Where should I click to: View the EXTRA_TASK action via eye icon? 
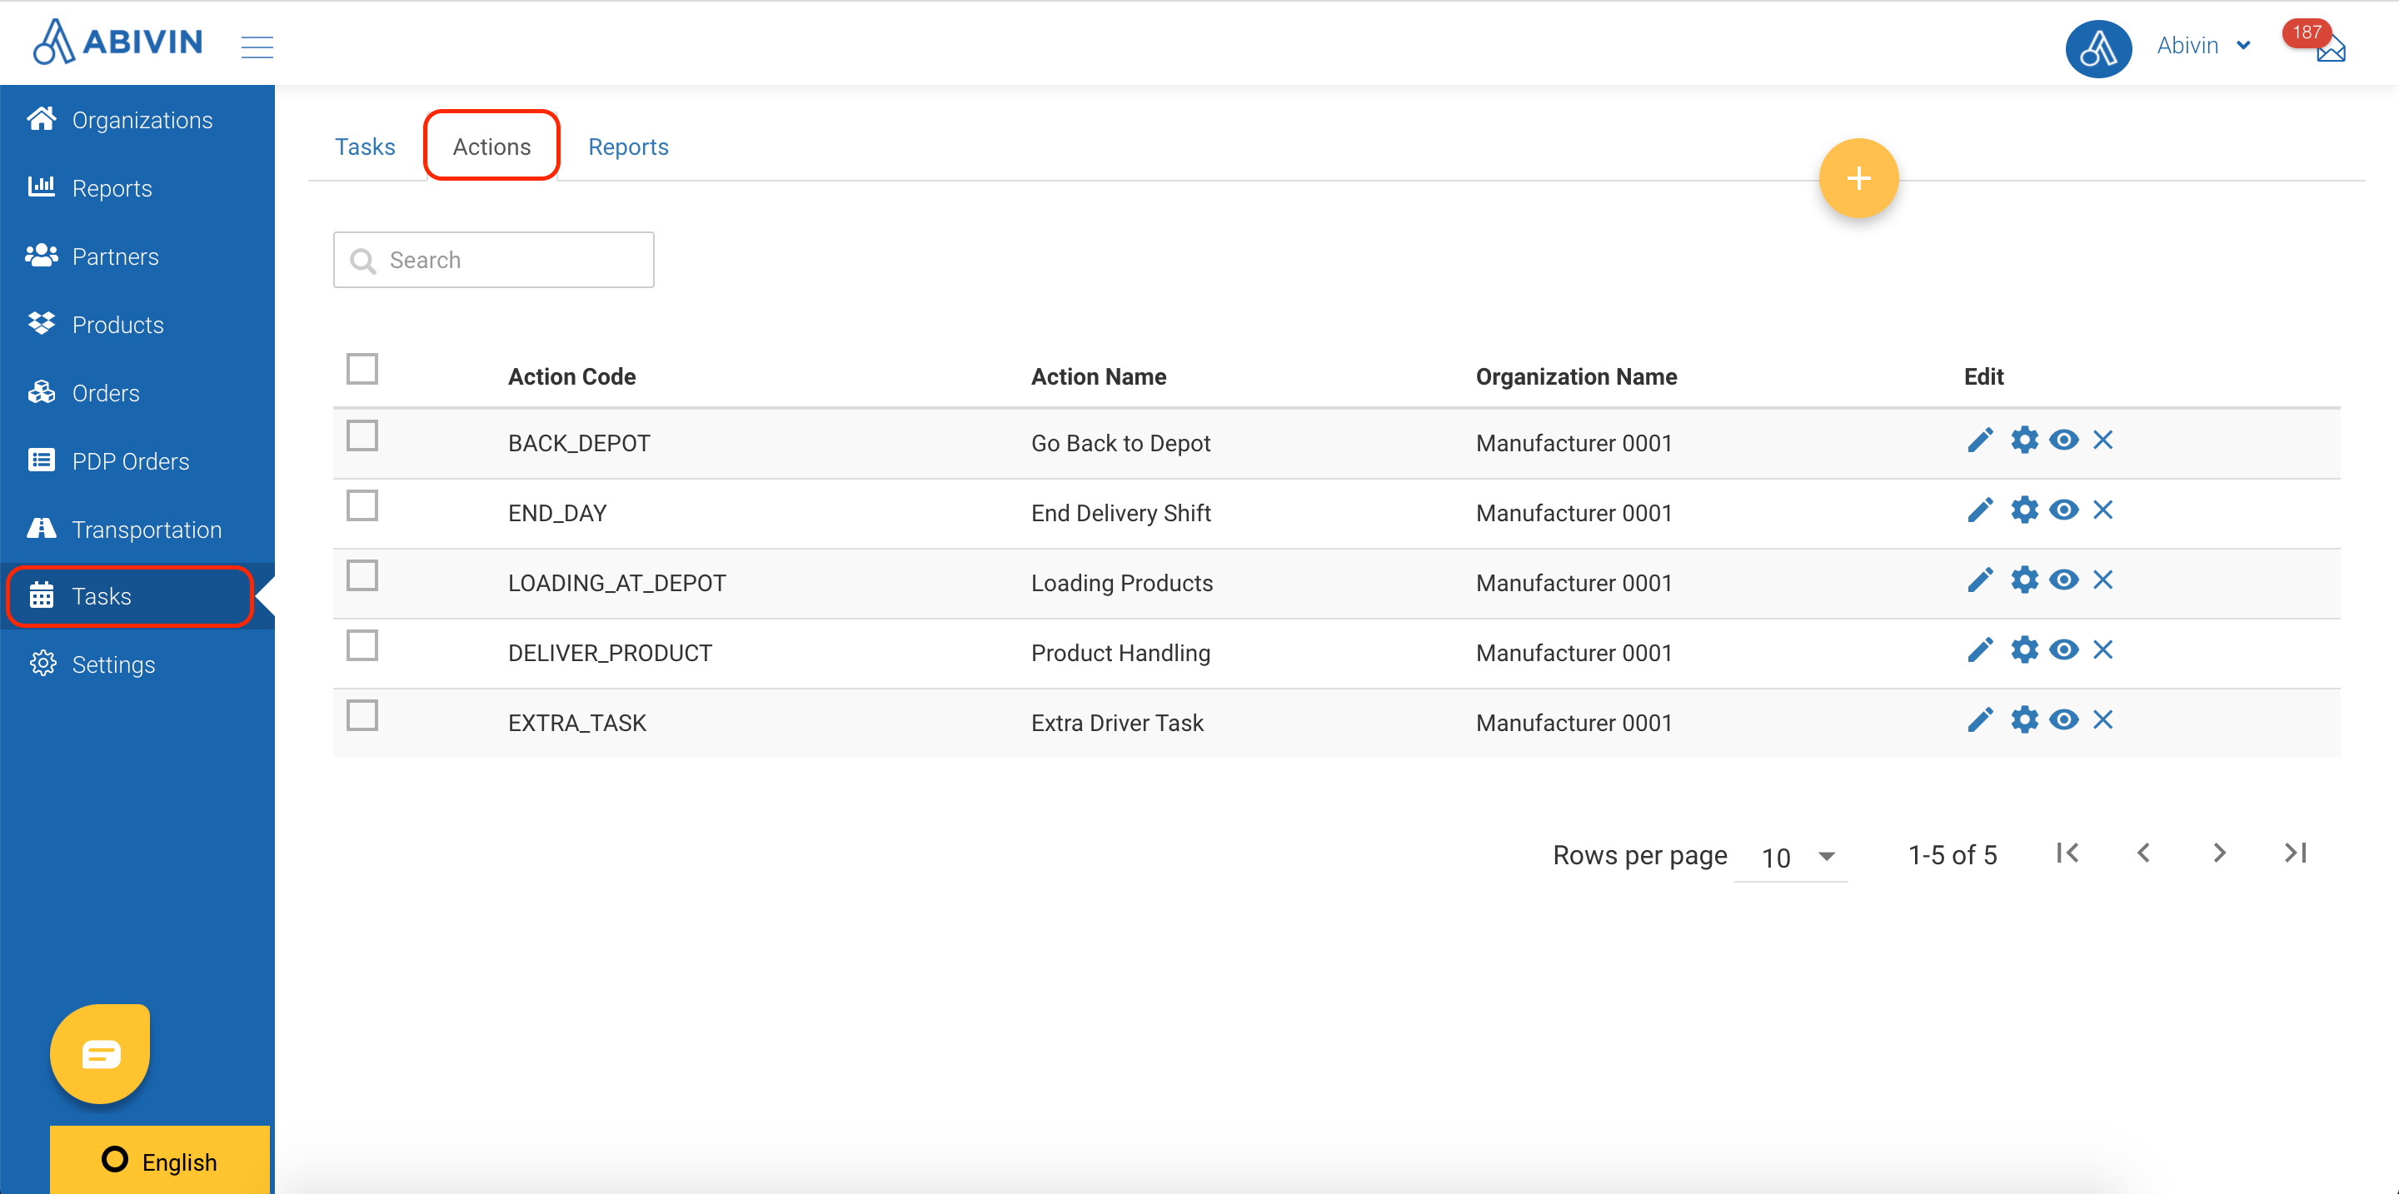[2064, 719]
